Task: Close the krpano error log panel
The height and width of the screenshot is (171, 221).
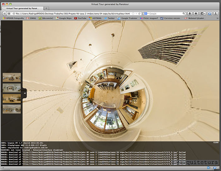Action: click(216, 142)
